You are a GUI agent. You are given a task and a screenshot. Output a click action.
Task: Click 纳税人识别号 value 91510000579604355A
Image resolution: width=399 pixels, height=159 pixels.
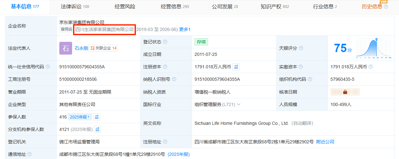217,79
